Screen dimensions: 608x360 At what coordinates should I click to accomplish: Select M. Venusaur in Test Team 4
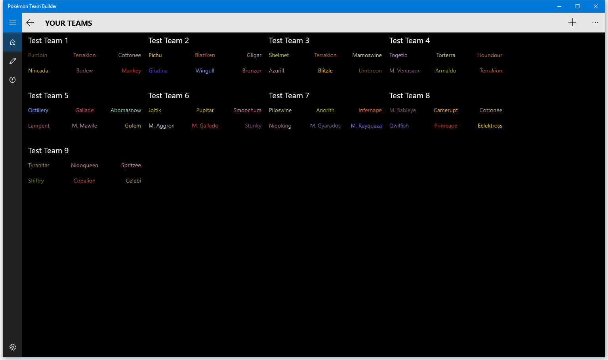tap(404, 70)
